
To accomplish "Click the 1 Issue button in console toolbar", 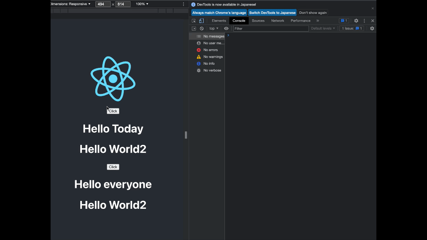I will click(x=351, y=28).
